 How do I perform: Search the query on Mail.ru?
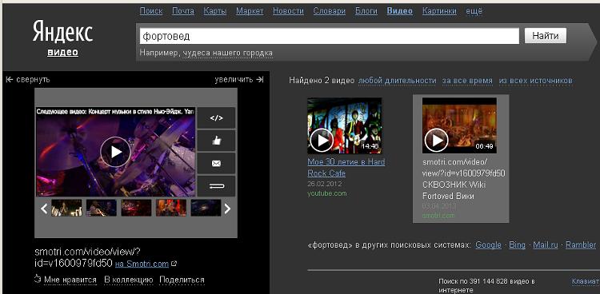coord(546,245)
